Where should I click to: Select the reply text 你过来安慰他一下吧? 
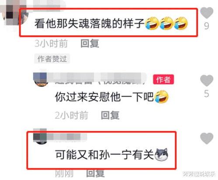pos(104,97)
